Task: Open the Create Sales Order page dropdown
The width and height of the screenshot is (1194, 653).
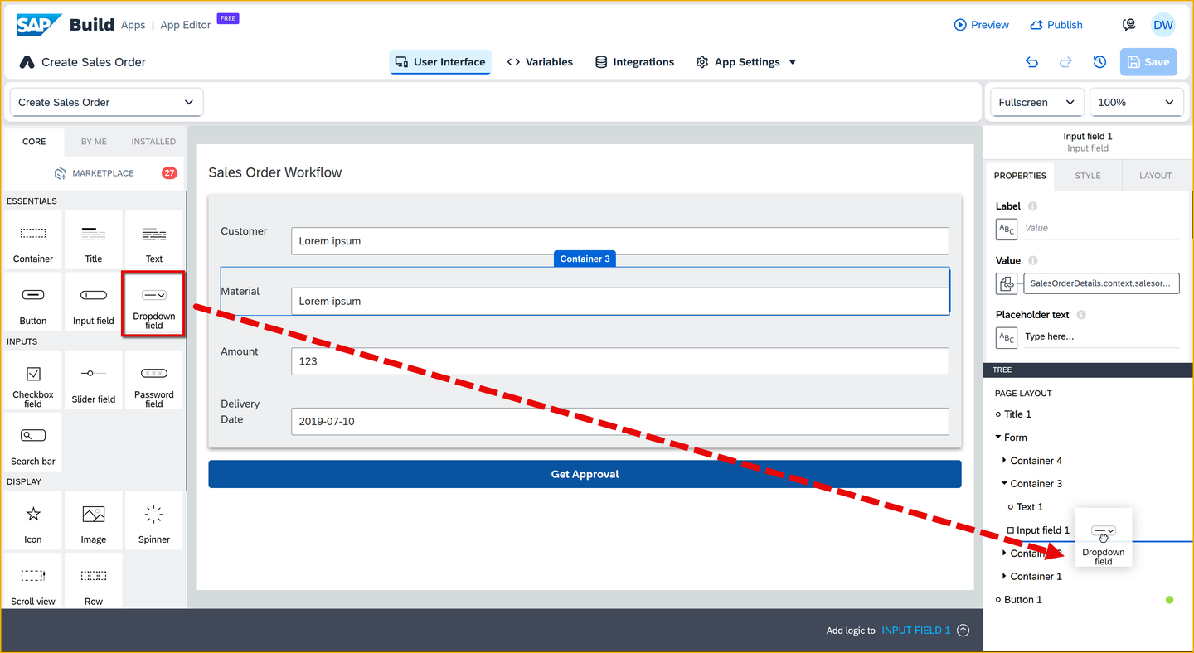Action: tap(106, 102)
